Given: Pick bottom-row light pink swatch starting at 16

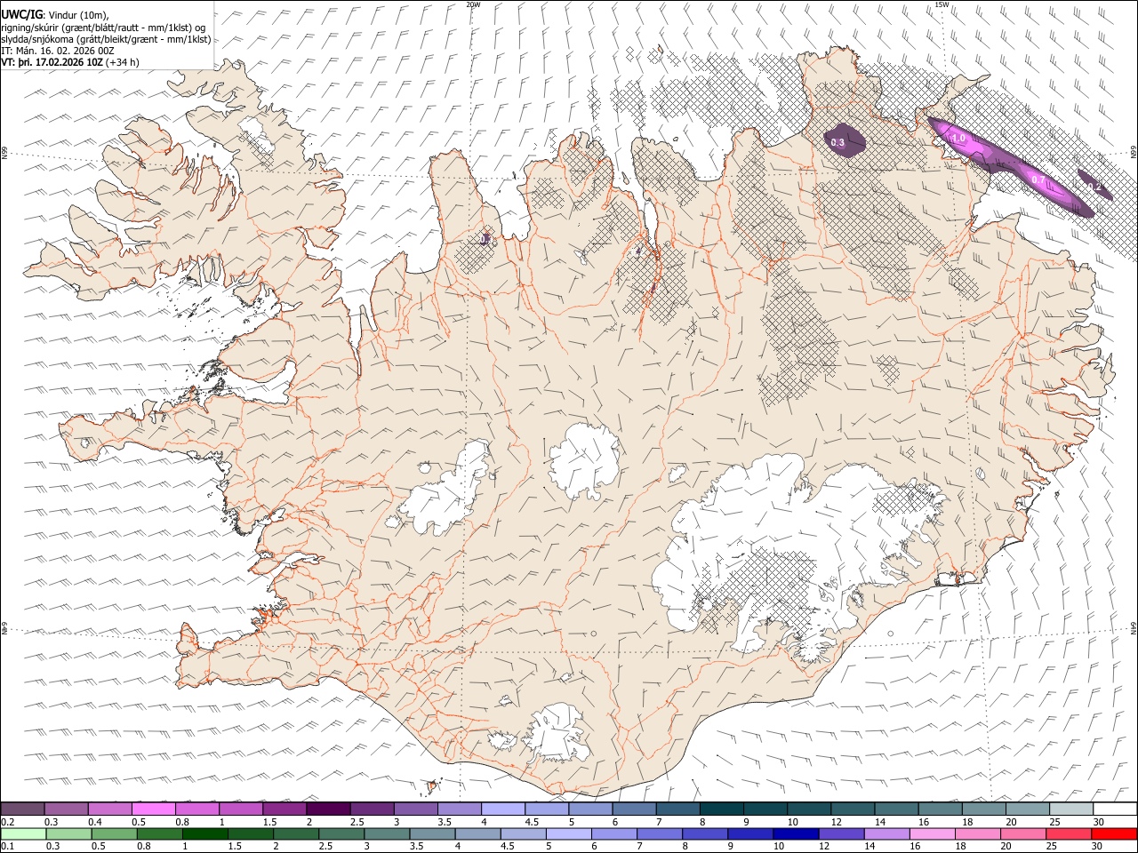Looking at the screenshot, I should 932,833.
